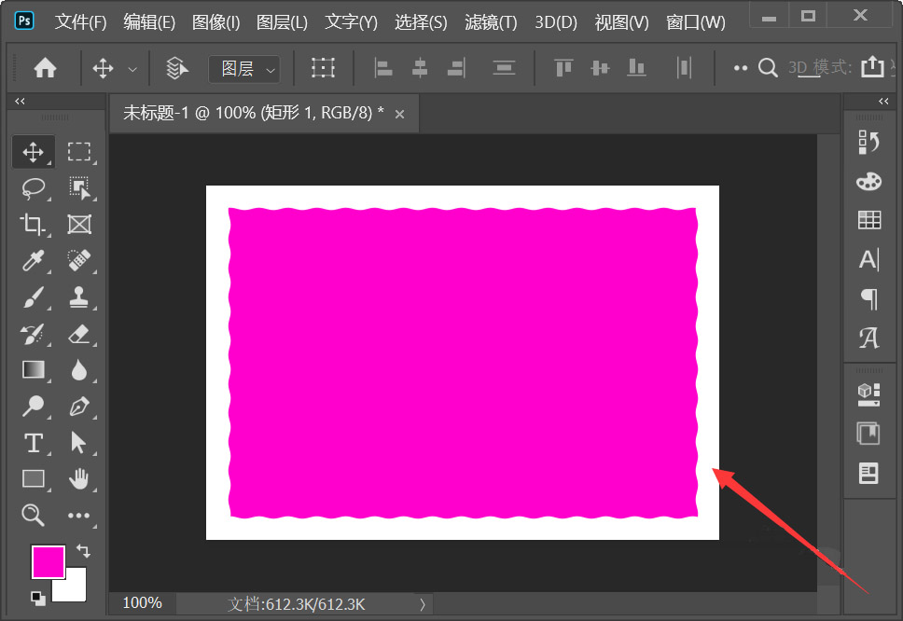903x621 pixels.
Task: Open the 滤镜(T) menu
Action: click(489, 21)
